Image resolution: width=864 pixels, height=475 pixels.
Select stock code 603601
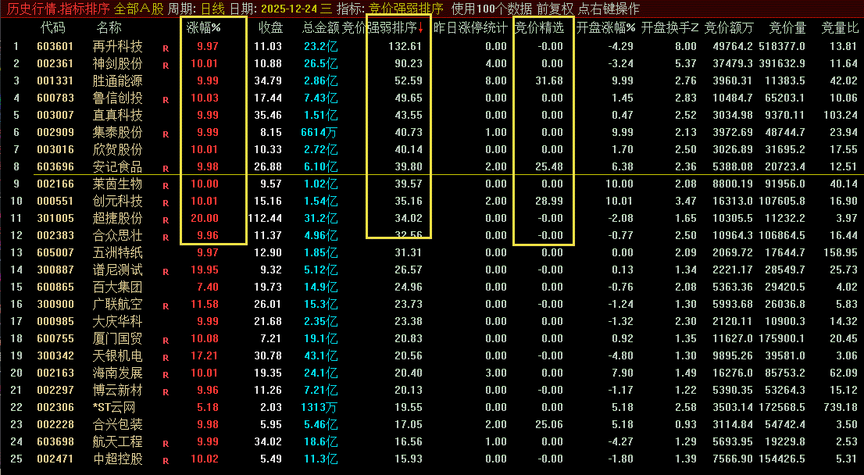(x=55, y=46)
